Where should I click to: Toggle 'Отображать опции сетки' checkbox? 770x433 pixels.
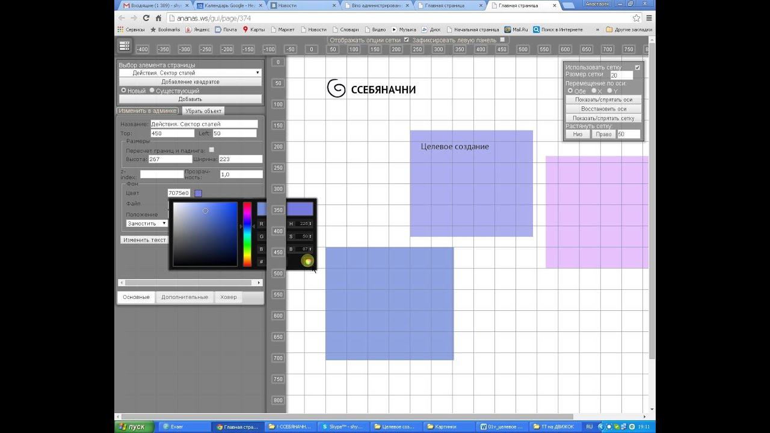click(x=406, y=40)
